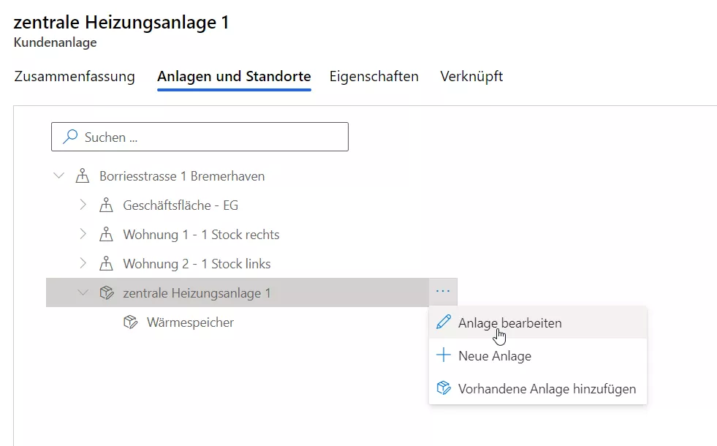Focus the Suchen search field

212,137
